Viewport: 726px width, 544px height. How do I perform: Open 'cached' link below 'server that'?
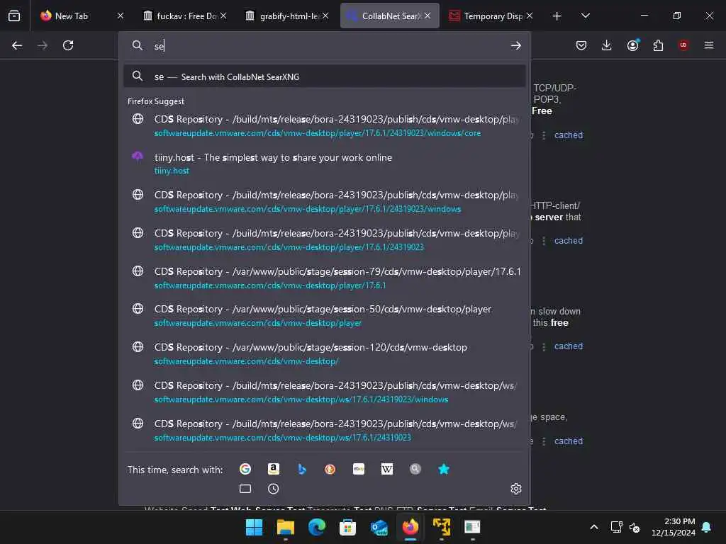click(568, 241)
